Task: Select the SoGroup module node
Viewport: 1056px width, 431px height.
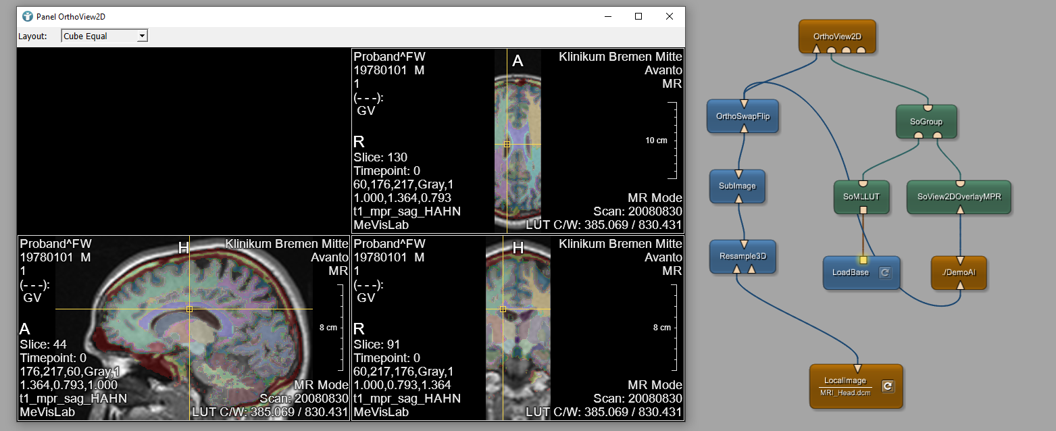Action: (x=926, y=122)
